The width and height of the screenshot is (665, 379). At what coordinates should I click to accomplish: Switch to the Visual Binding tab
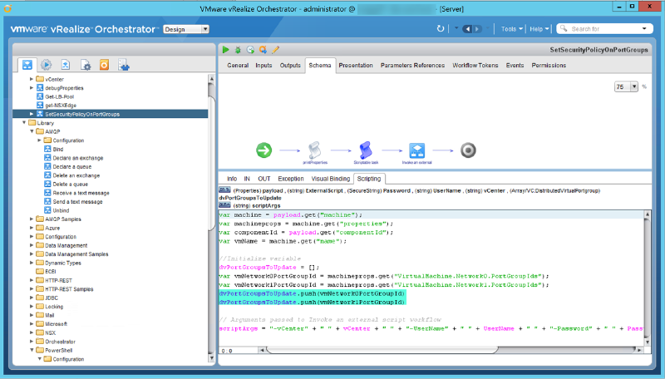(330, 179)
